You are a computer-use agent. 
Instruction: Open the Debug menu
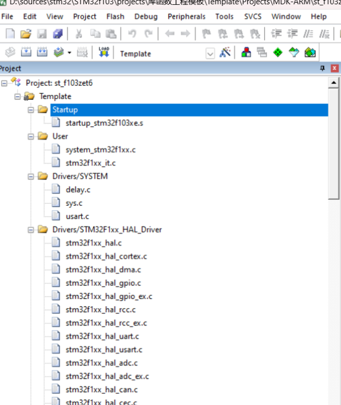pos(146,16)
